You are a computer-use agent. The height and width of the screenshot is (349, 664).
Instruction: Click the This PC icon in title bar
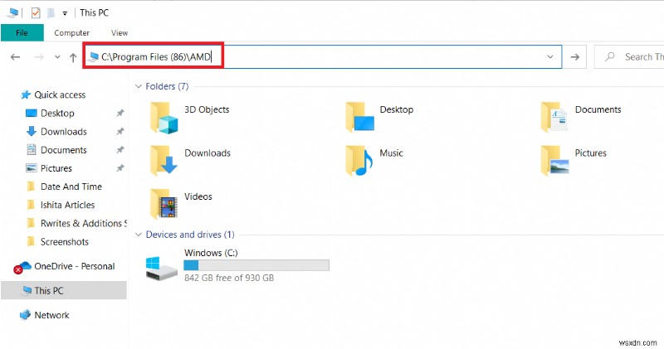click(12, 13)
